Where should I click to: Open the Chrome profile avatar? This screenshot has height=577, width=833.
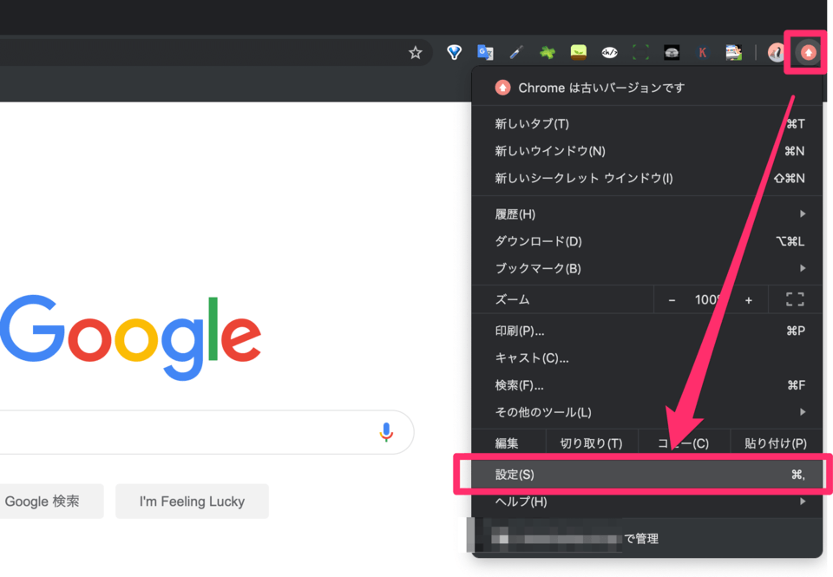[x=775, y=52]
